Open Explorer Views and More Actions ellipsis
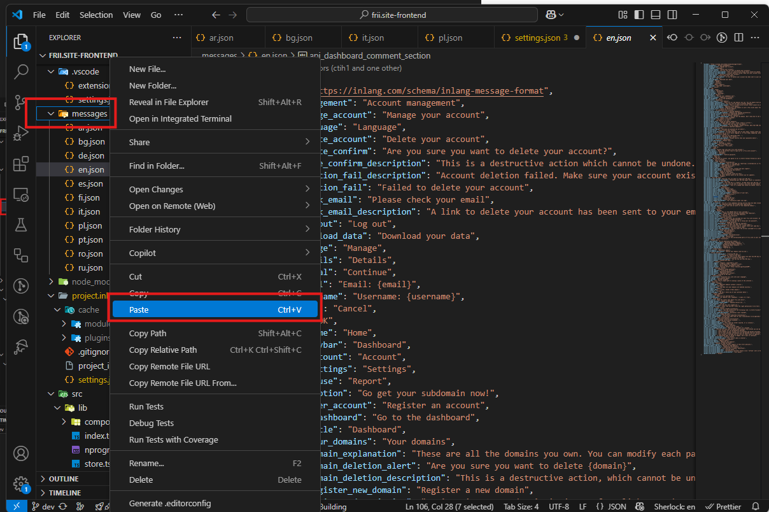Screen dimensions: 769x512 coord(176,38)
